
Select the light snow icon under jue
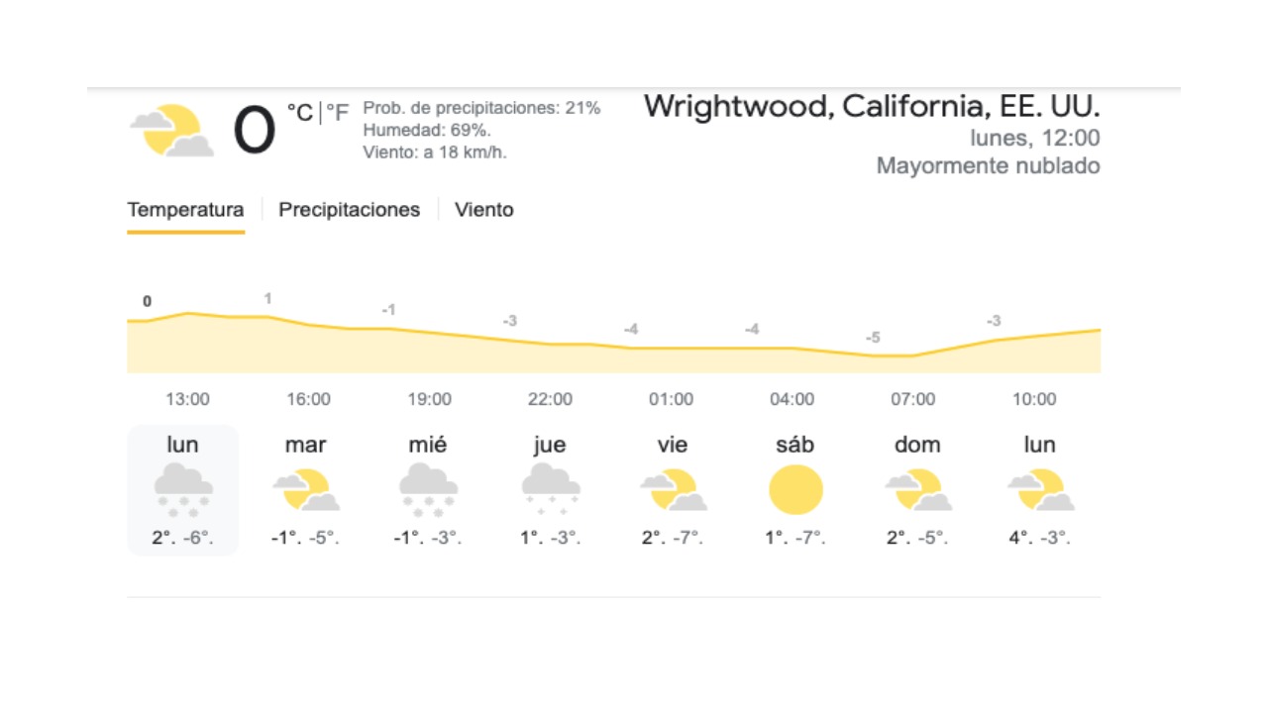pos(550,489)
